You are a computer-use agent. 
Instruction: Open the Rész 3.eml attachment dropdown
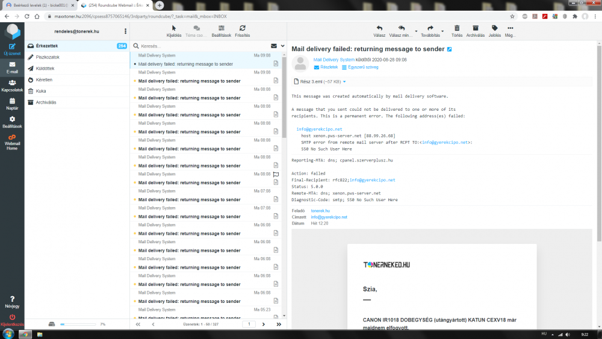click(344, 82)
